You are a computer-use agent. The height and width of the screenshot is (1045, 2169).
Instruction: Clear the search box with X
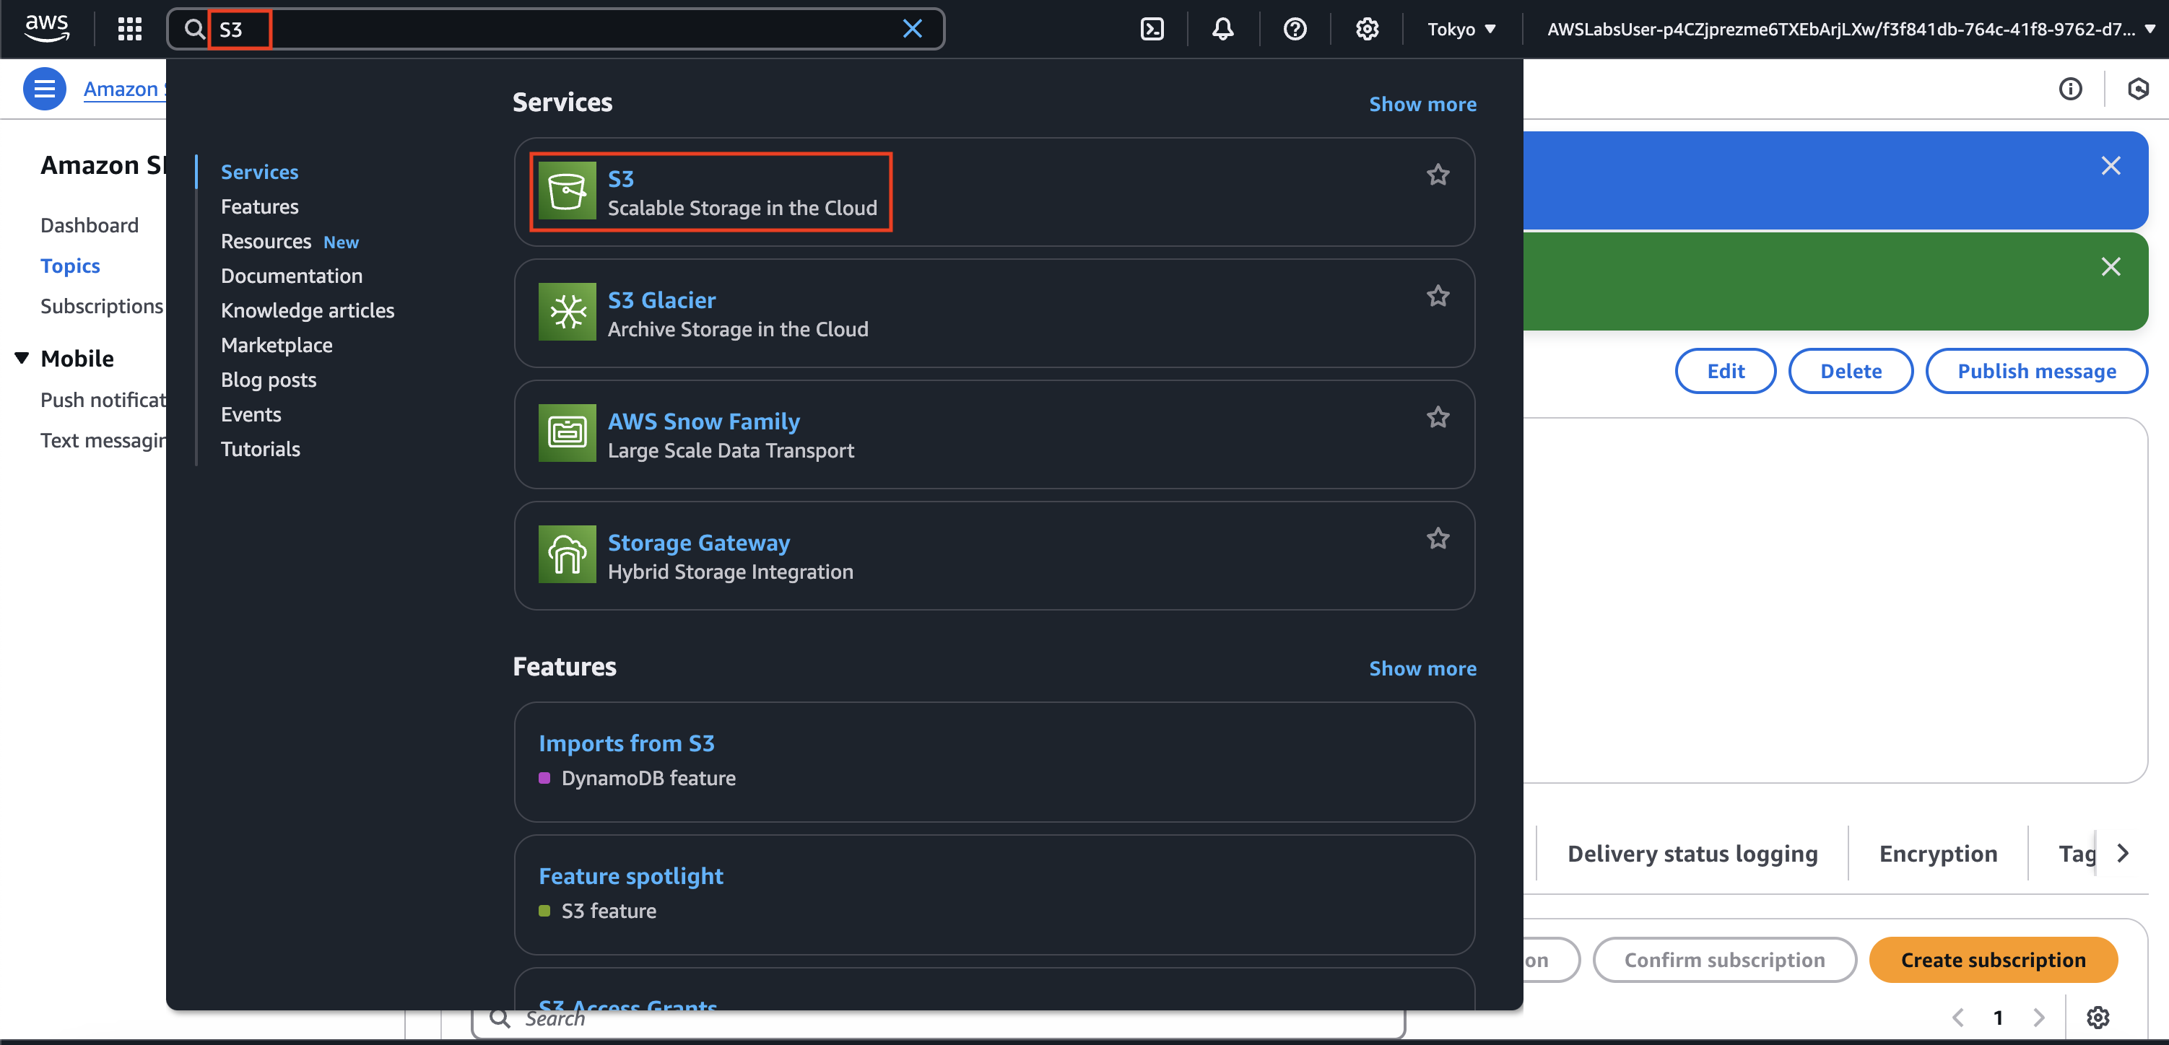point(912,30)
